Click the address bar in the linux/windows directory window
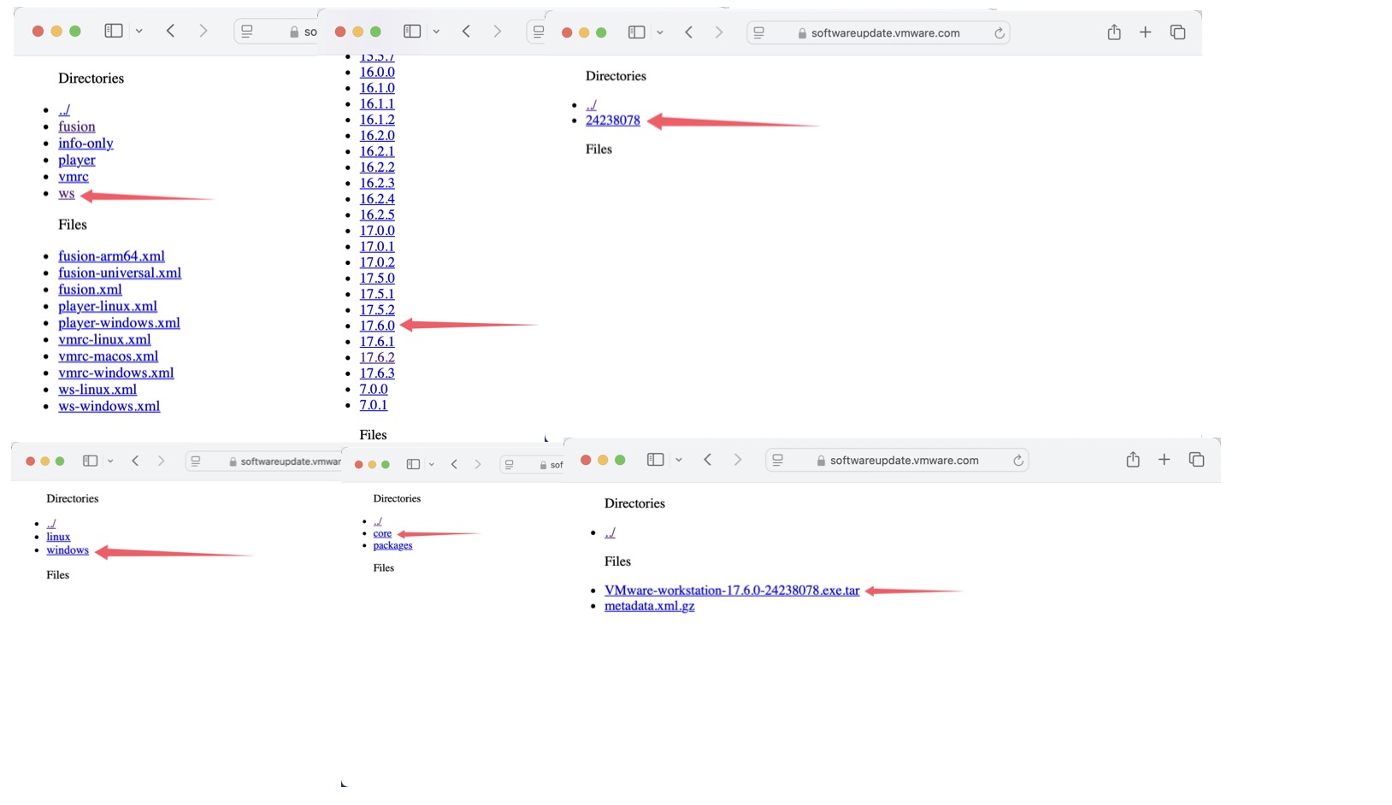Viewport: 1392px width, 805px height. pyautogui.click(x=263, y=461)
